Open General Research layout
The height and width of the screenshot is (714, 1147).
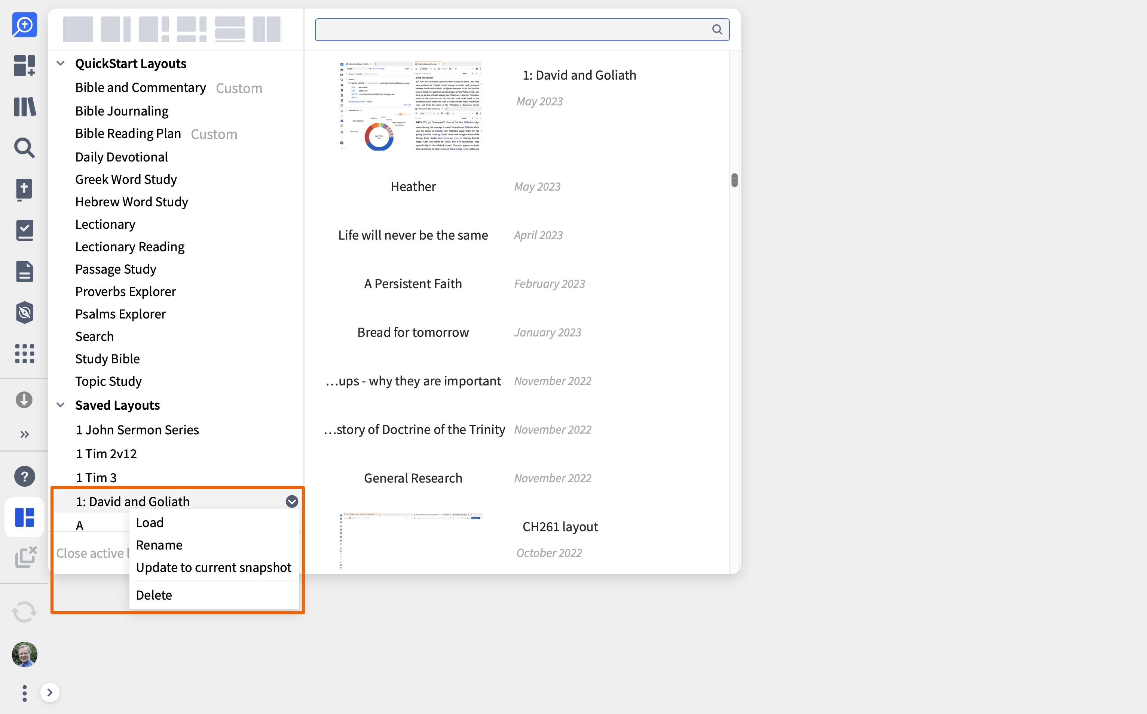413,478
